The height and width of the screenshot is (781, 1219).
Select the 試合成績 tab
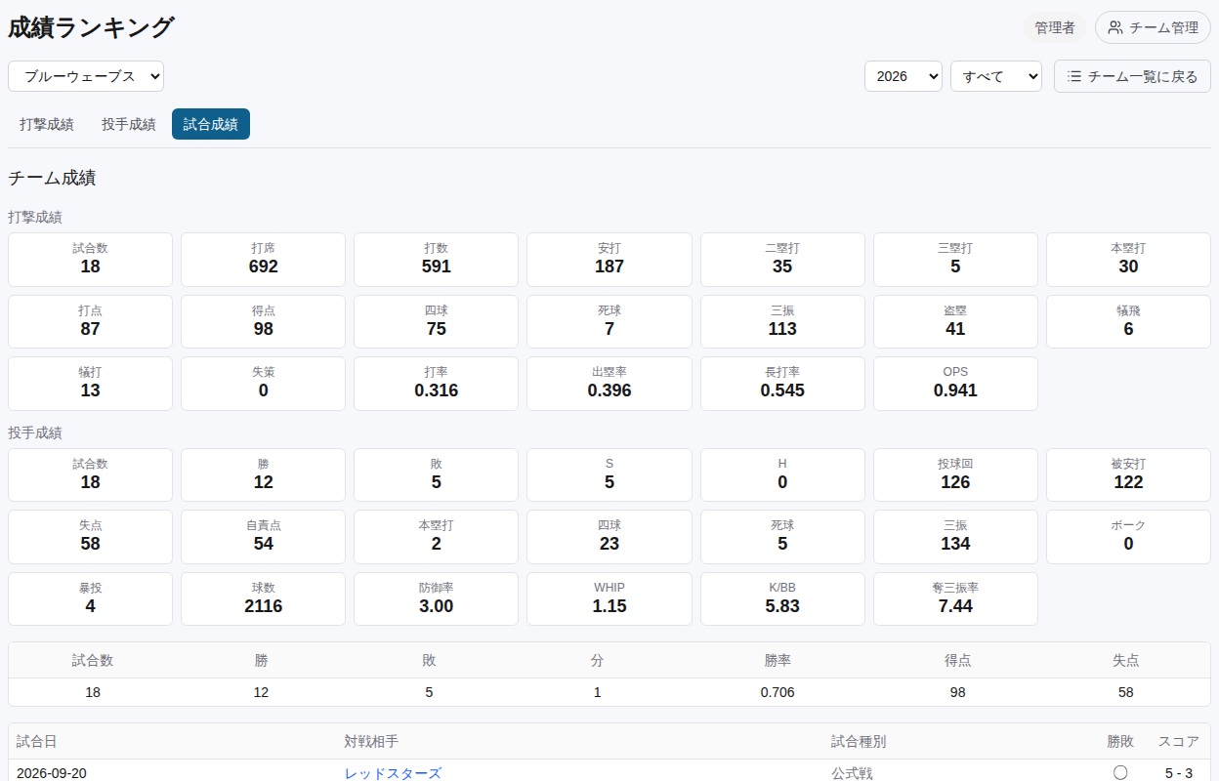pos(211,124)
